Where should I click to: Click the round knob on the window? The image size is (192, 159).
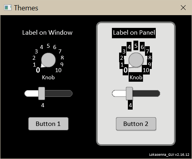point(48,60)
